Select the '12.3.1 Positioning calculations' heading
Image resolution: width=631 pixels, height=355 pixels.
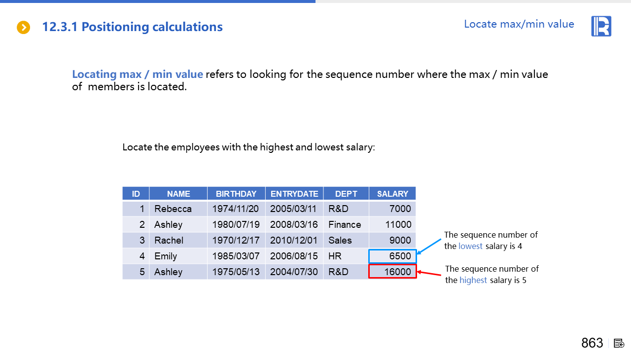[132, 27]
